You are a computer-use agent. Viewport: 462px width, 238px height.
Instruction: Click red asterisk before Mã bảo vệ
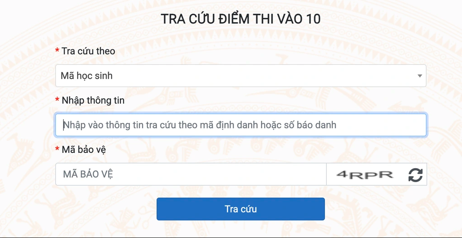pyautogui.click(x=57, y=149)
